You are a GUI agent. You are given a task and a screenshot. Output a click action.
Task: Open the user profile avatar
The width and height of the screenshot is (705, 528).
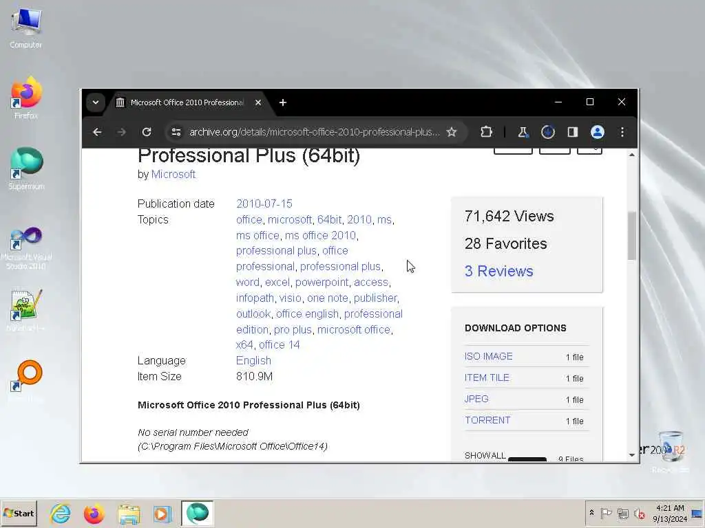[598, 132]
